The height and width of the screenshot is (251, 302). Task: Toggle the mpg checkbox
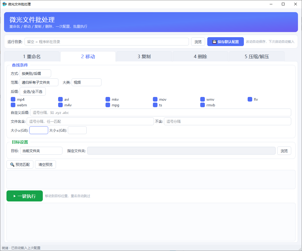coord(108,105)
